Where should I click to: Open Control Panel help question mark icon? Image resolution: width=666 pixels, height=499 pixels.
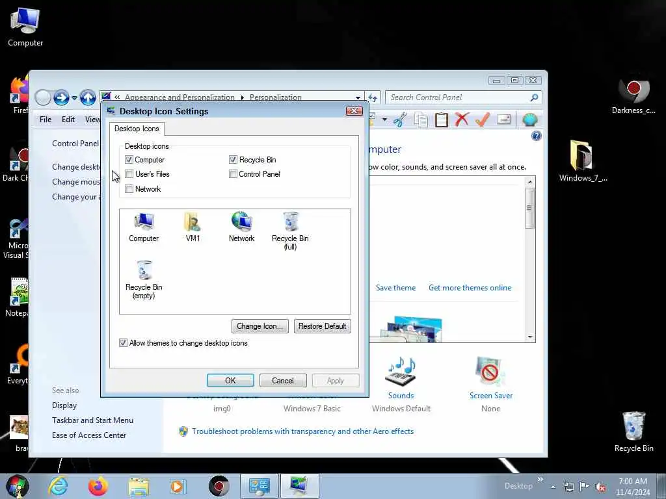tap(536, 136)
